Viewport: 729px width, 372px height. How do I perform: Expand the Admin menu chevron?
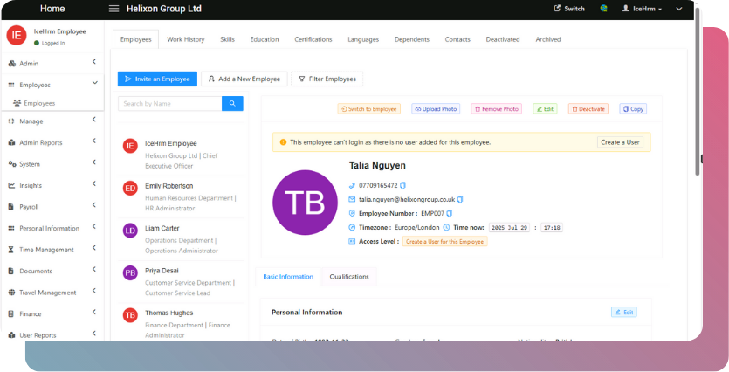point(94,61)
